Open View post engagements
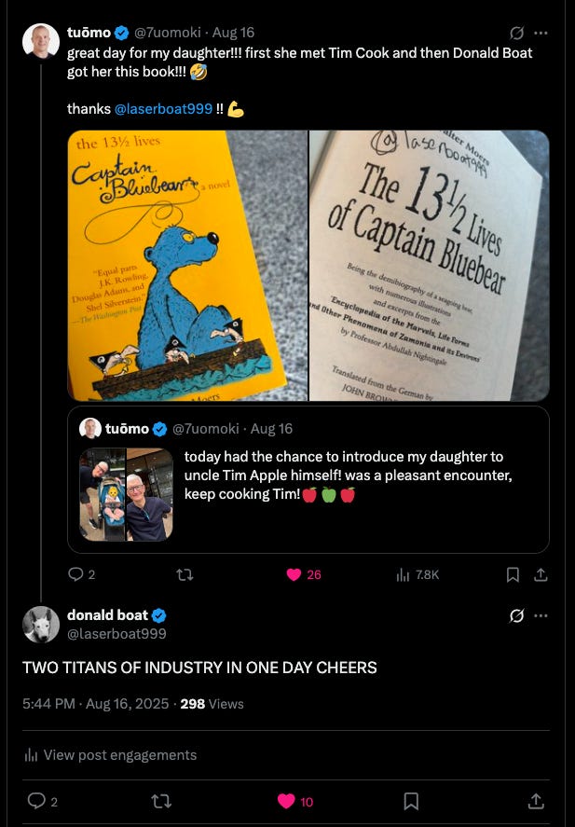The height and width of the screenshot is (827, 575). tap(110, 755)
